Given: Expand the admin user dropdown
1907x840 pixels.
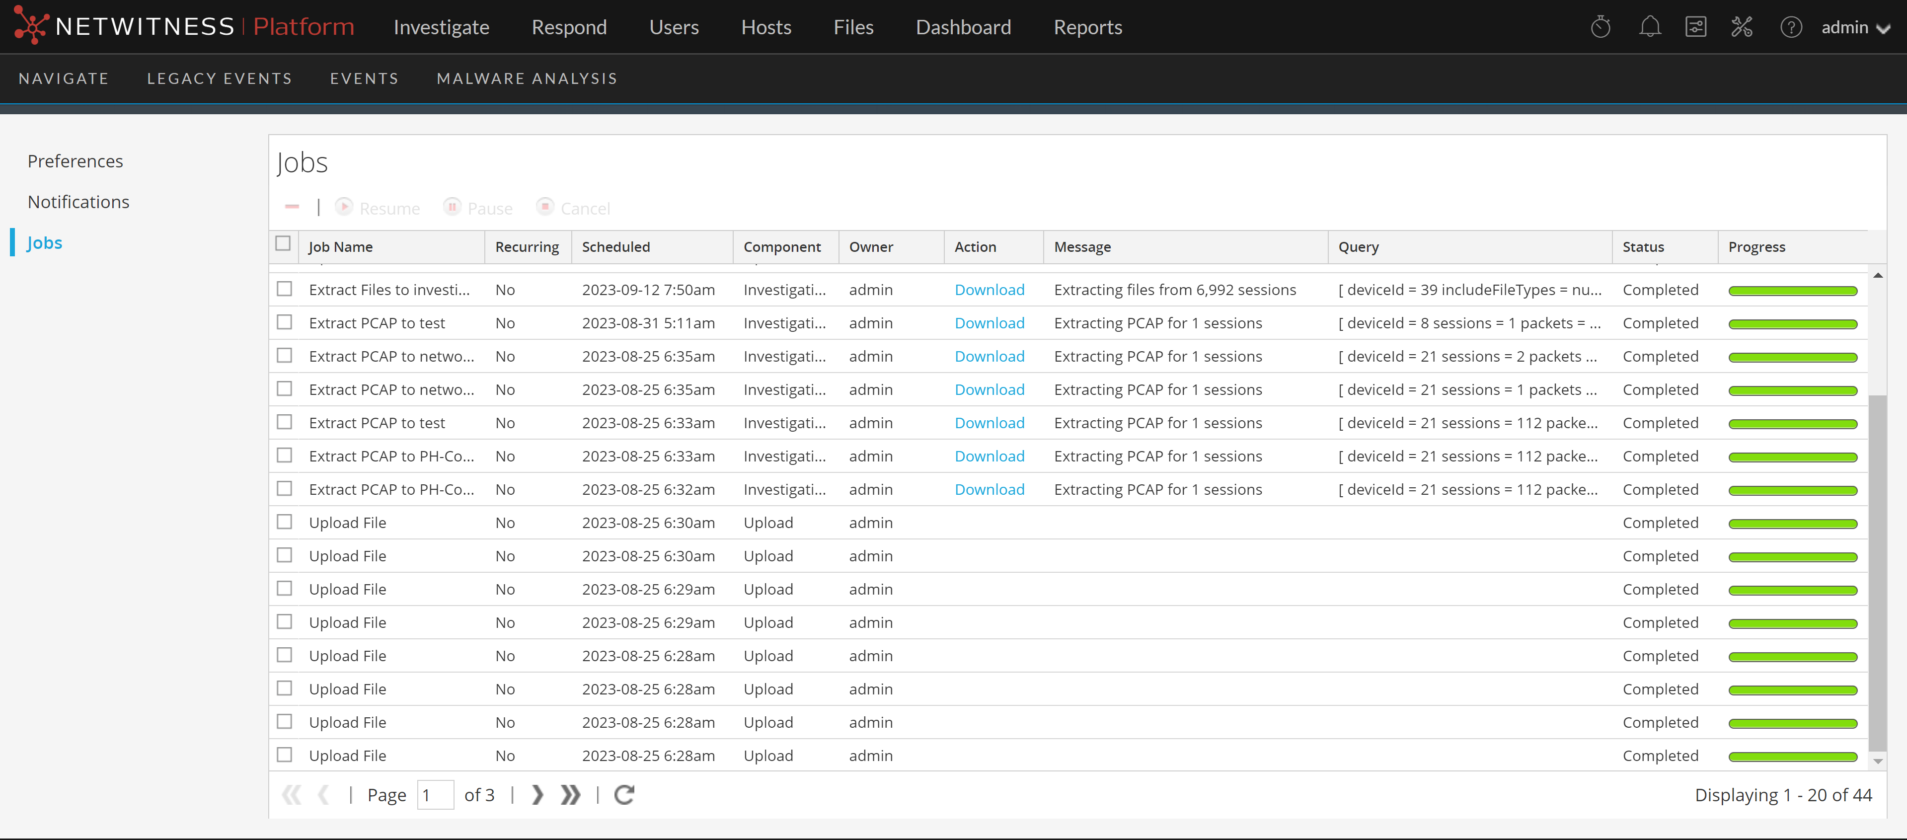Looking at the screenshot, I should tap(1854, 27).
